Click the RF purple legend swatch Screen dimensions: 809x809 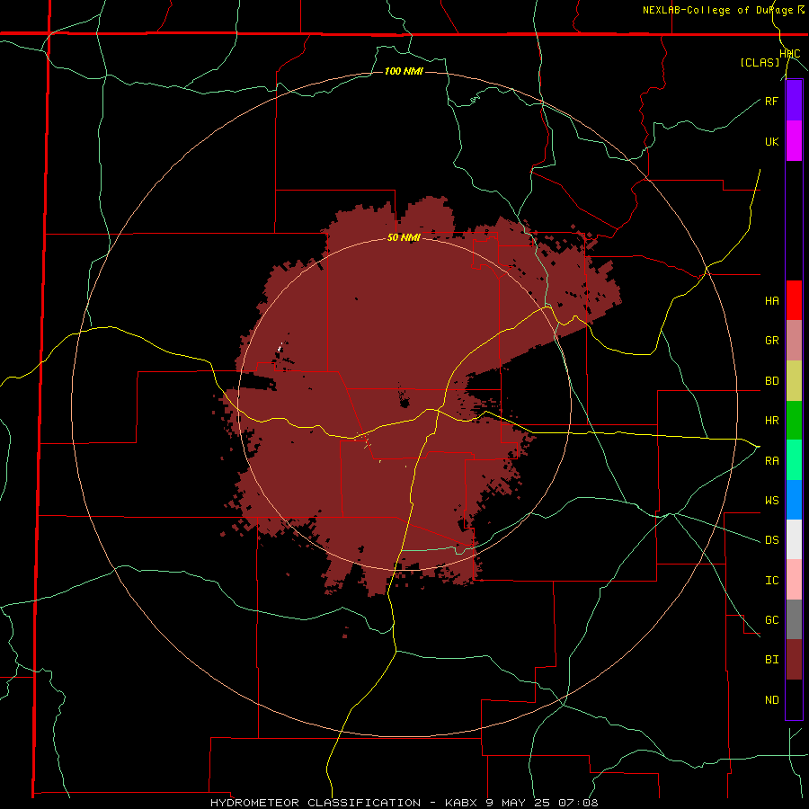pos(794,101)
